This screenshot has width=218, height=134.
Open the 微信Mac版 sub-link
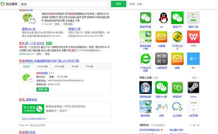click(x=29, y=29)
